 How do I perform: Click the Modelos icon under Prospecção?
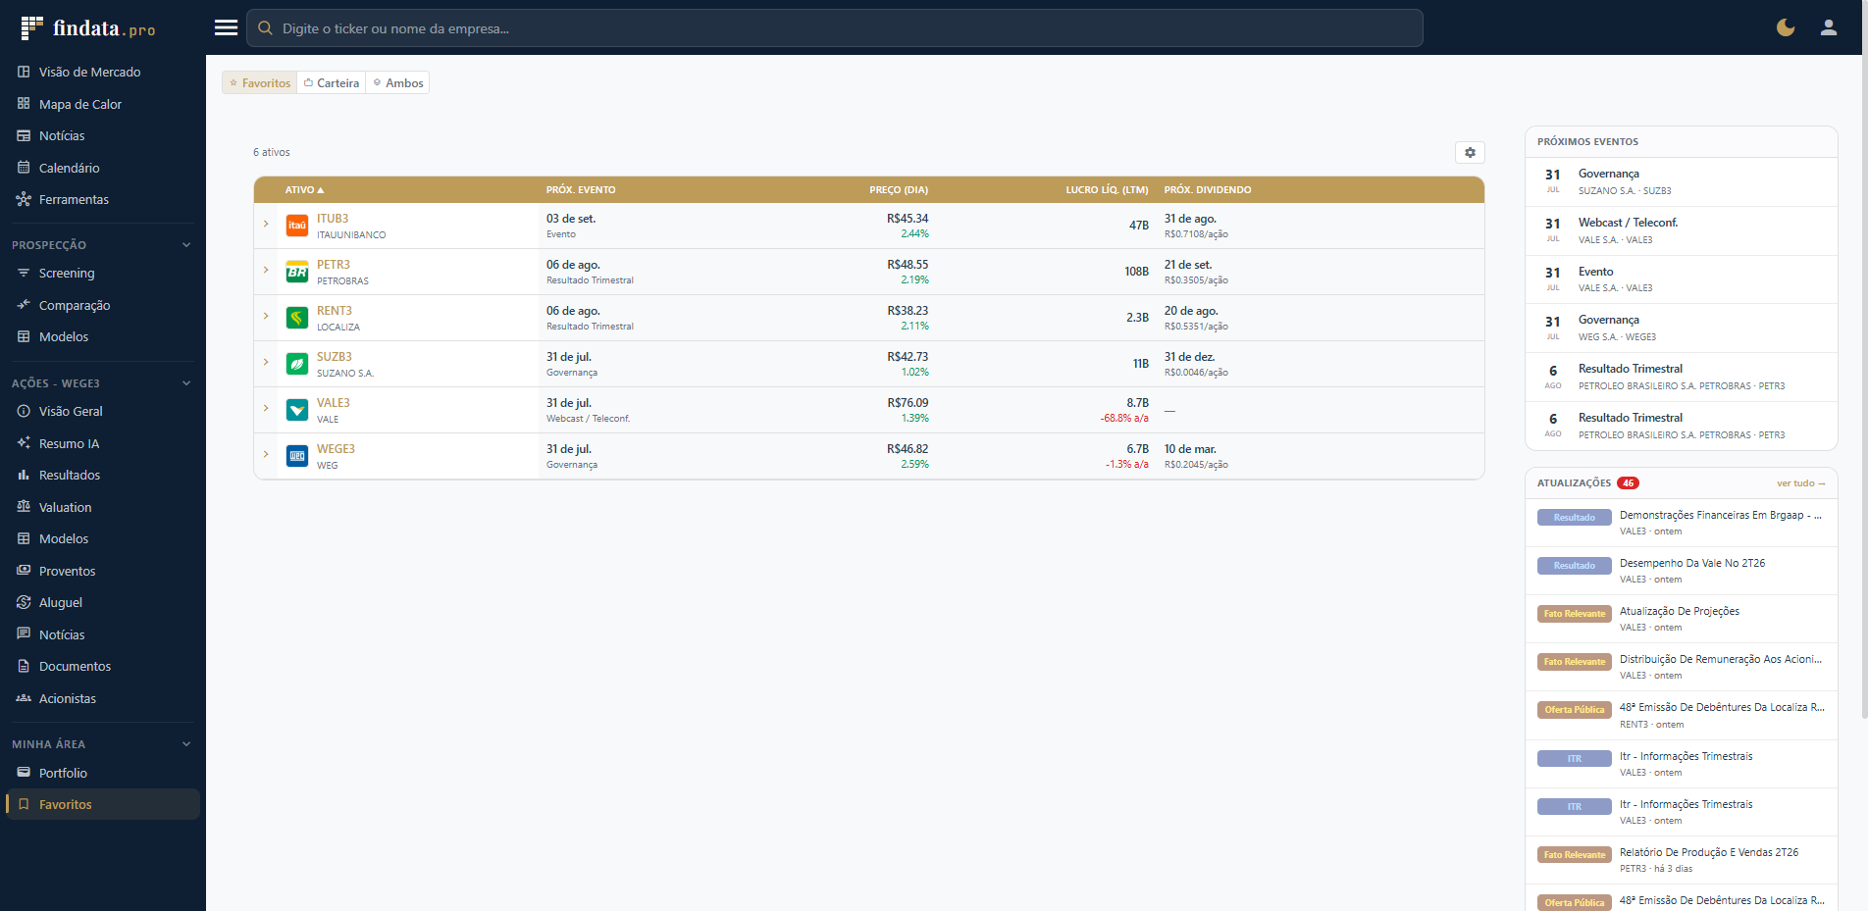24,336
